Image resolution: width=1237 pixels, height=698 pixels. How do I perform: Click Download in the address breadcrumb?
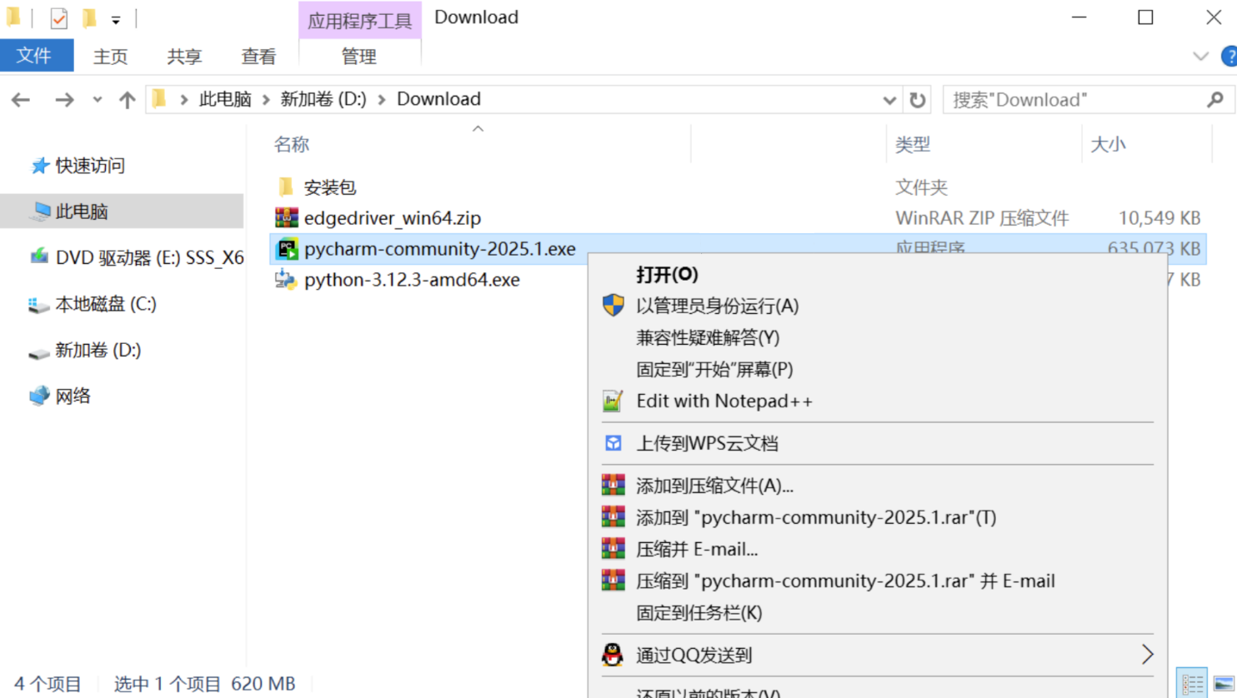click(x=438, y=99)
